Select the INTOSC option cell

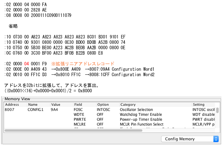click(103, 110)
